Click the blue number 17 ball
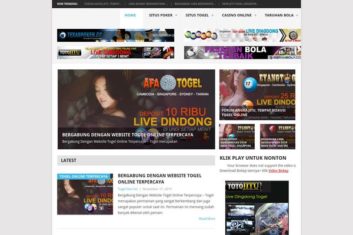Viewport: 353px width, 235px height. pyautogui.click(x=250, y=84)
